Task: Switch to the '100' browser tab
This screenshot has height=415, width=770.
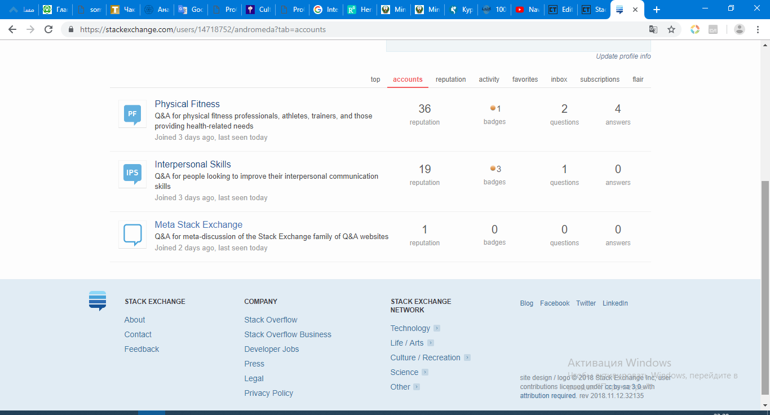Action: 493,10
